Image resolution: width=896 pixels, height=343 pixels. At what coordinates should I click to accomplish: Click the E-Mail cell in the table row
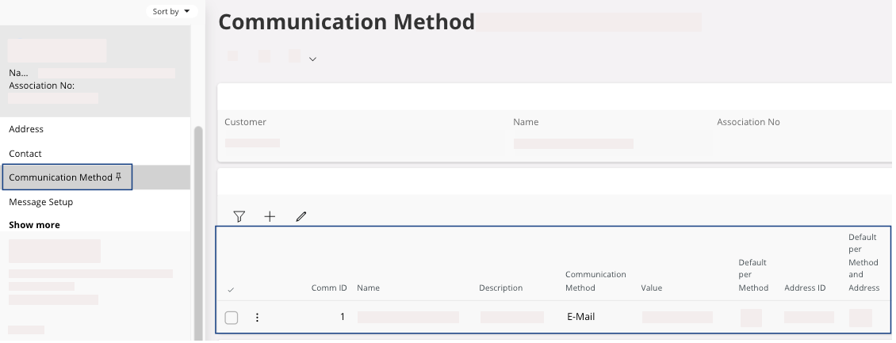tap(580, 317)
